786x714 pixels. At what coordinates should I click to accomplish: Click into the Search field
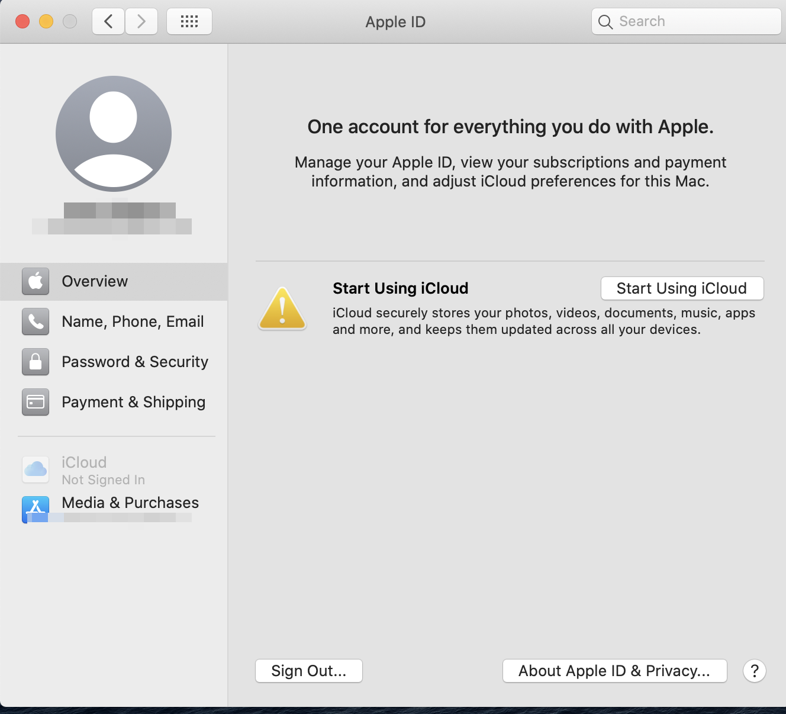tap(687, 22)
